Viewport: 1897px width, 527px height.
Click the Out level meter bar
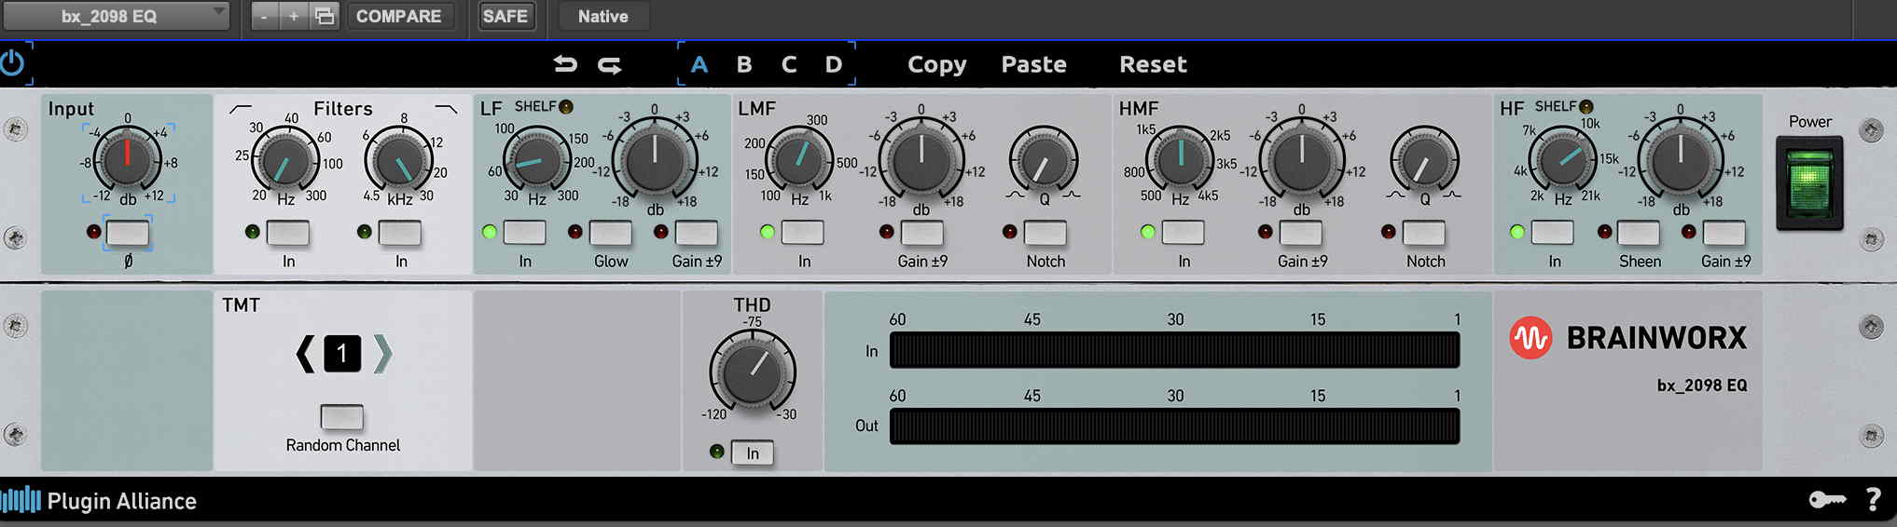click(x=1174, y=426)
